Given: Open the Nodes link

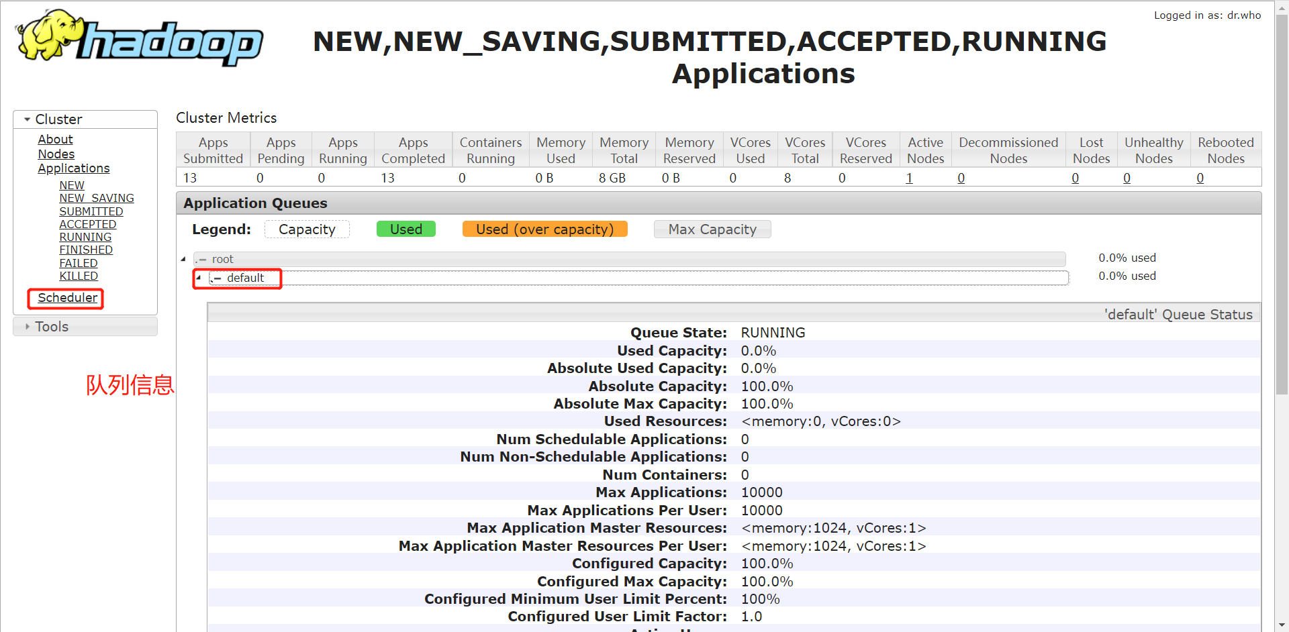Looking at the screenshot, I should [x=56, y=154].
